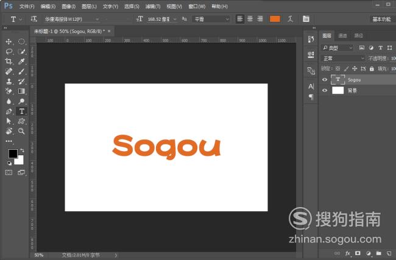The height and width of the screenshot is (260, 396).
Task: Select the Zoom tool
Action: tap(21, 131)
